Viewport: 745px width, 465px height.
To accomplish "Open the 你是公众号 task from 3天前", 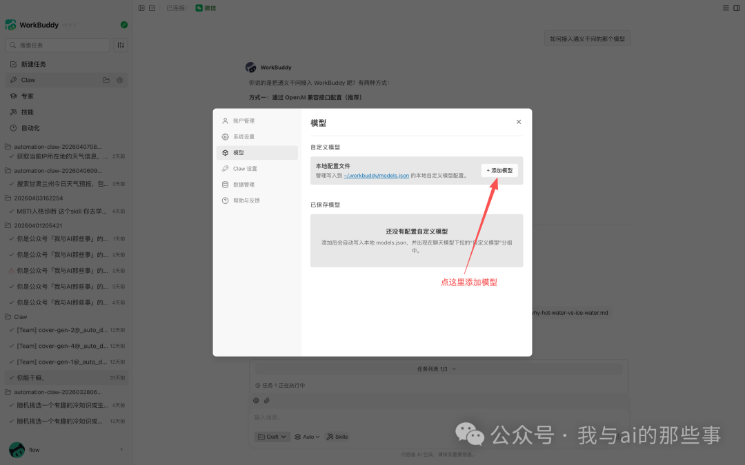I will (x=66, y=287).
